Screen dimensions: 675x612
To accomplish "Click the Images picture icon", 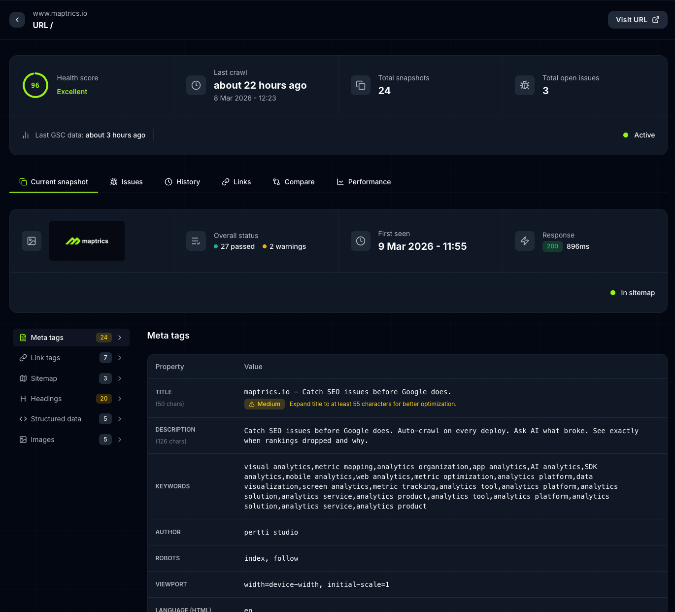I will (x=23, y=440).
